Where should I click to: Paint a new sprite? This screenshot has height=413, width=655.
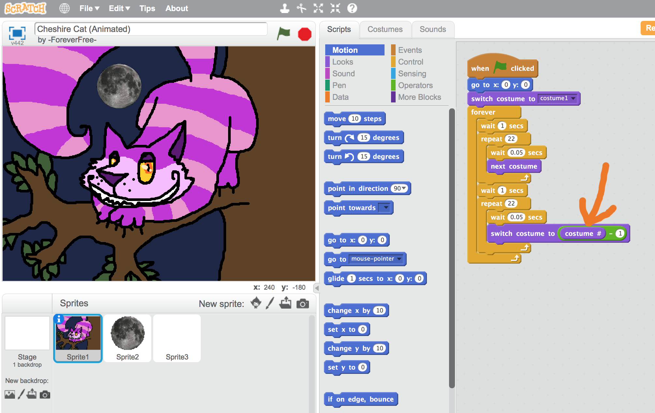(x=270, y=303)
